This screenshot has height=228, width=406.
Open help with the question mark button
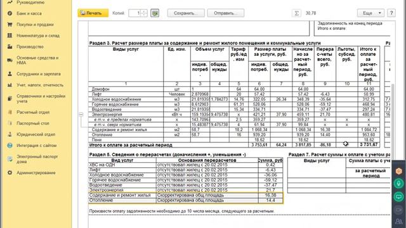tap(391, 13)
